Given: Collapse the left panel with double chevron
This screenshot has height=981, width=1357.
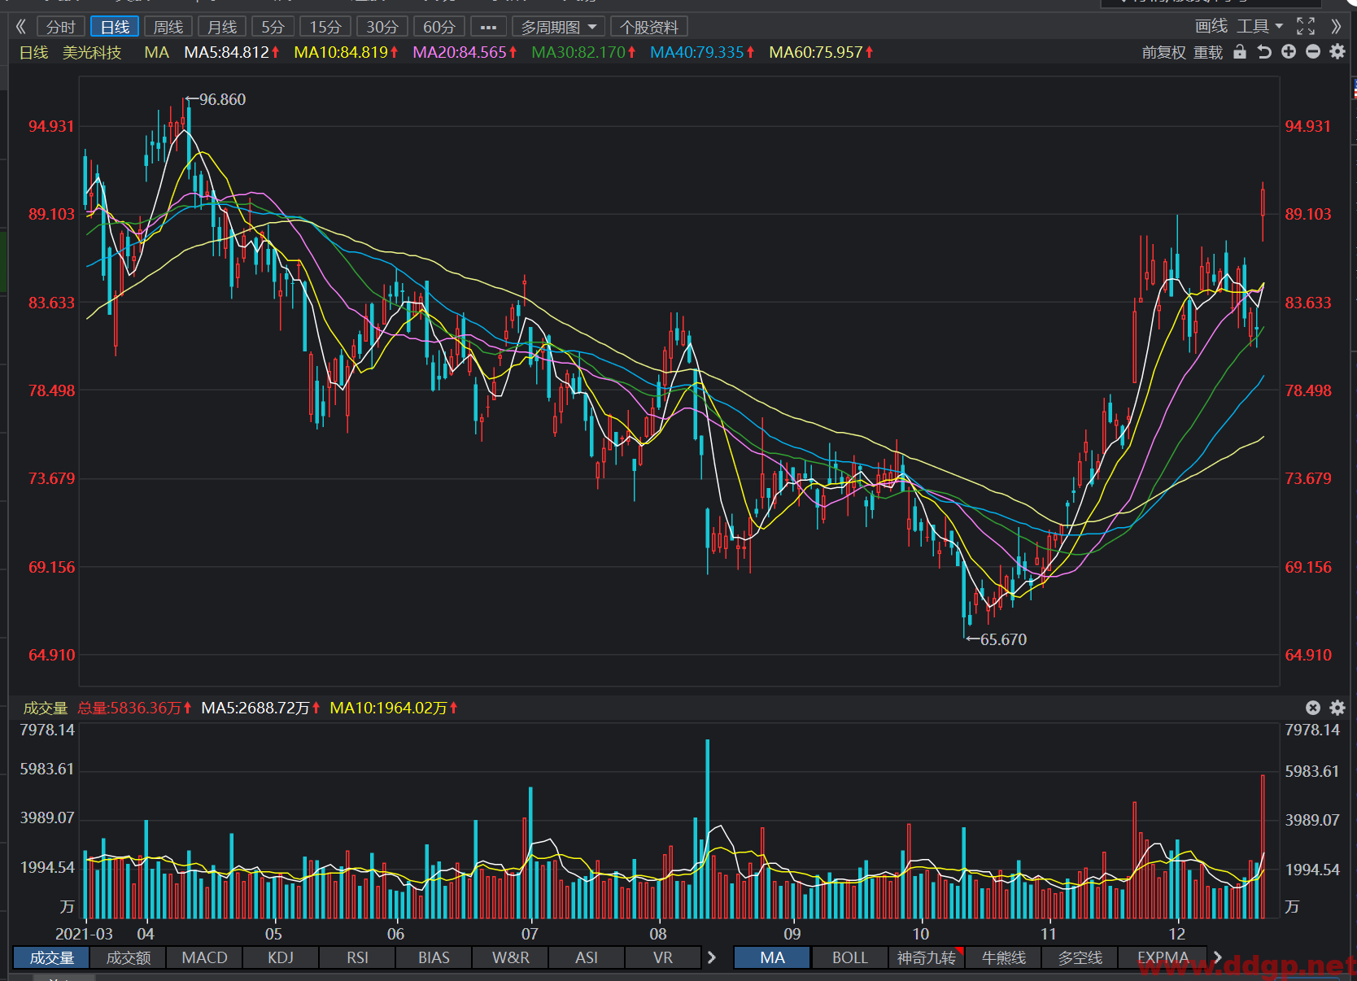Looking at the screenshot, I should click(x=21, y=27).
